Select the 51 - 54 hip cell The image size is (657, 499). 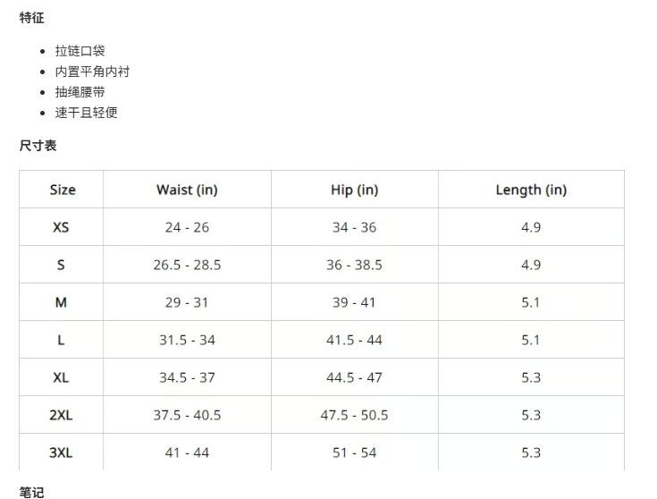pos(354,452)
